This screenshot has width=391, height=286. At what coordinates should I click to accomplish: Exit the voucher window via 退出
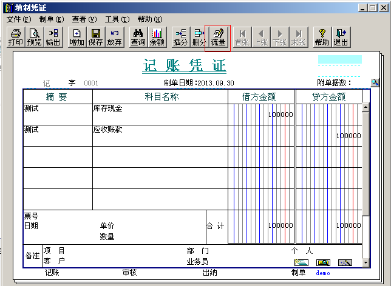[x=341, y=37]
